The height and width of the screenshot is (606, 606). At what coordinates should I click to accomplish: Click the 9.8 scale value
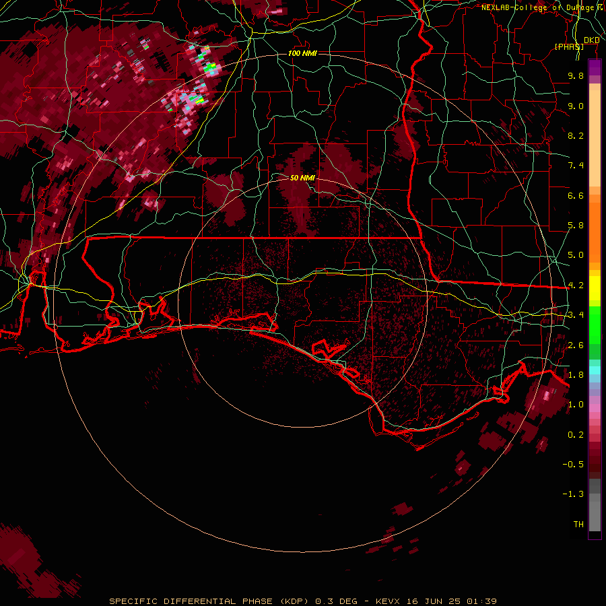(x=576, y=75)
